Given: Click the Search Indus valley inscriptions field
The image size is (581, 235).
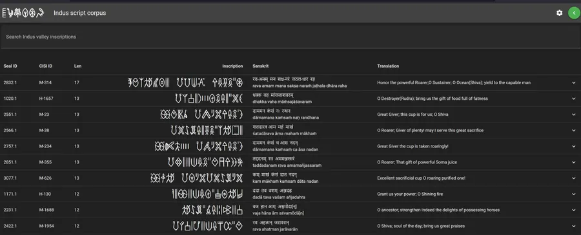Looking at the screenshot, I should tap(290, 37).
